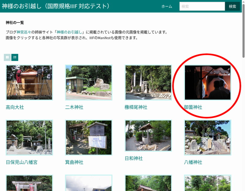Click the 検索 search button
Image resolution: width=245 pixels, height=191 pixels.
click(x=232, y=6)
